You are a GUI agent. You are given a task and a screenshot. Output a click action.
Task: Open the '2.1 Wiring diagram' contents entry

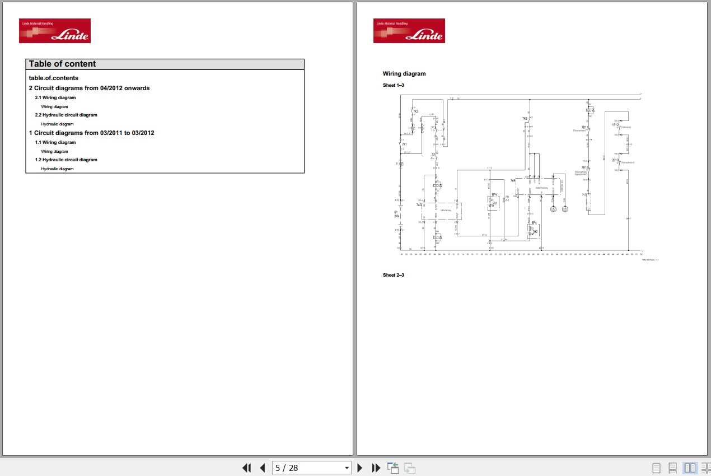[55, 97]
